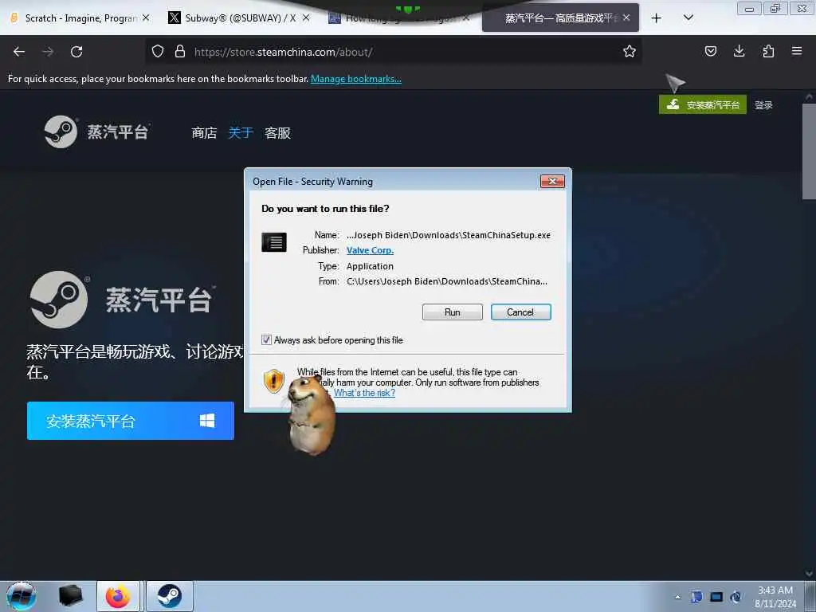Close the 蒸汽平台 tab
The width and height of the screenshot is (816, 612).
pos(626,18)
